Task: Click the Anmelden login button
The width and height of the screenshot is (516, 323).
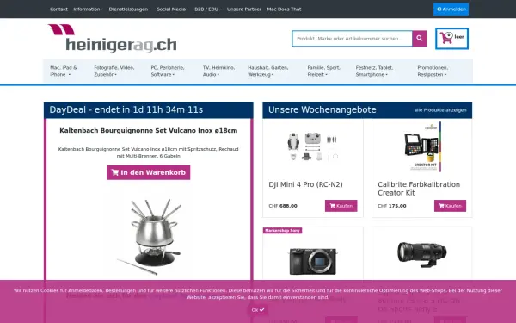Action: pos(451,9)
